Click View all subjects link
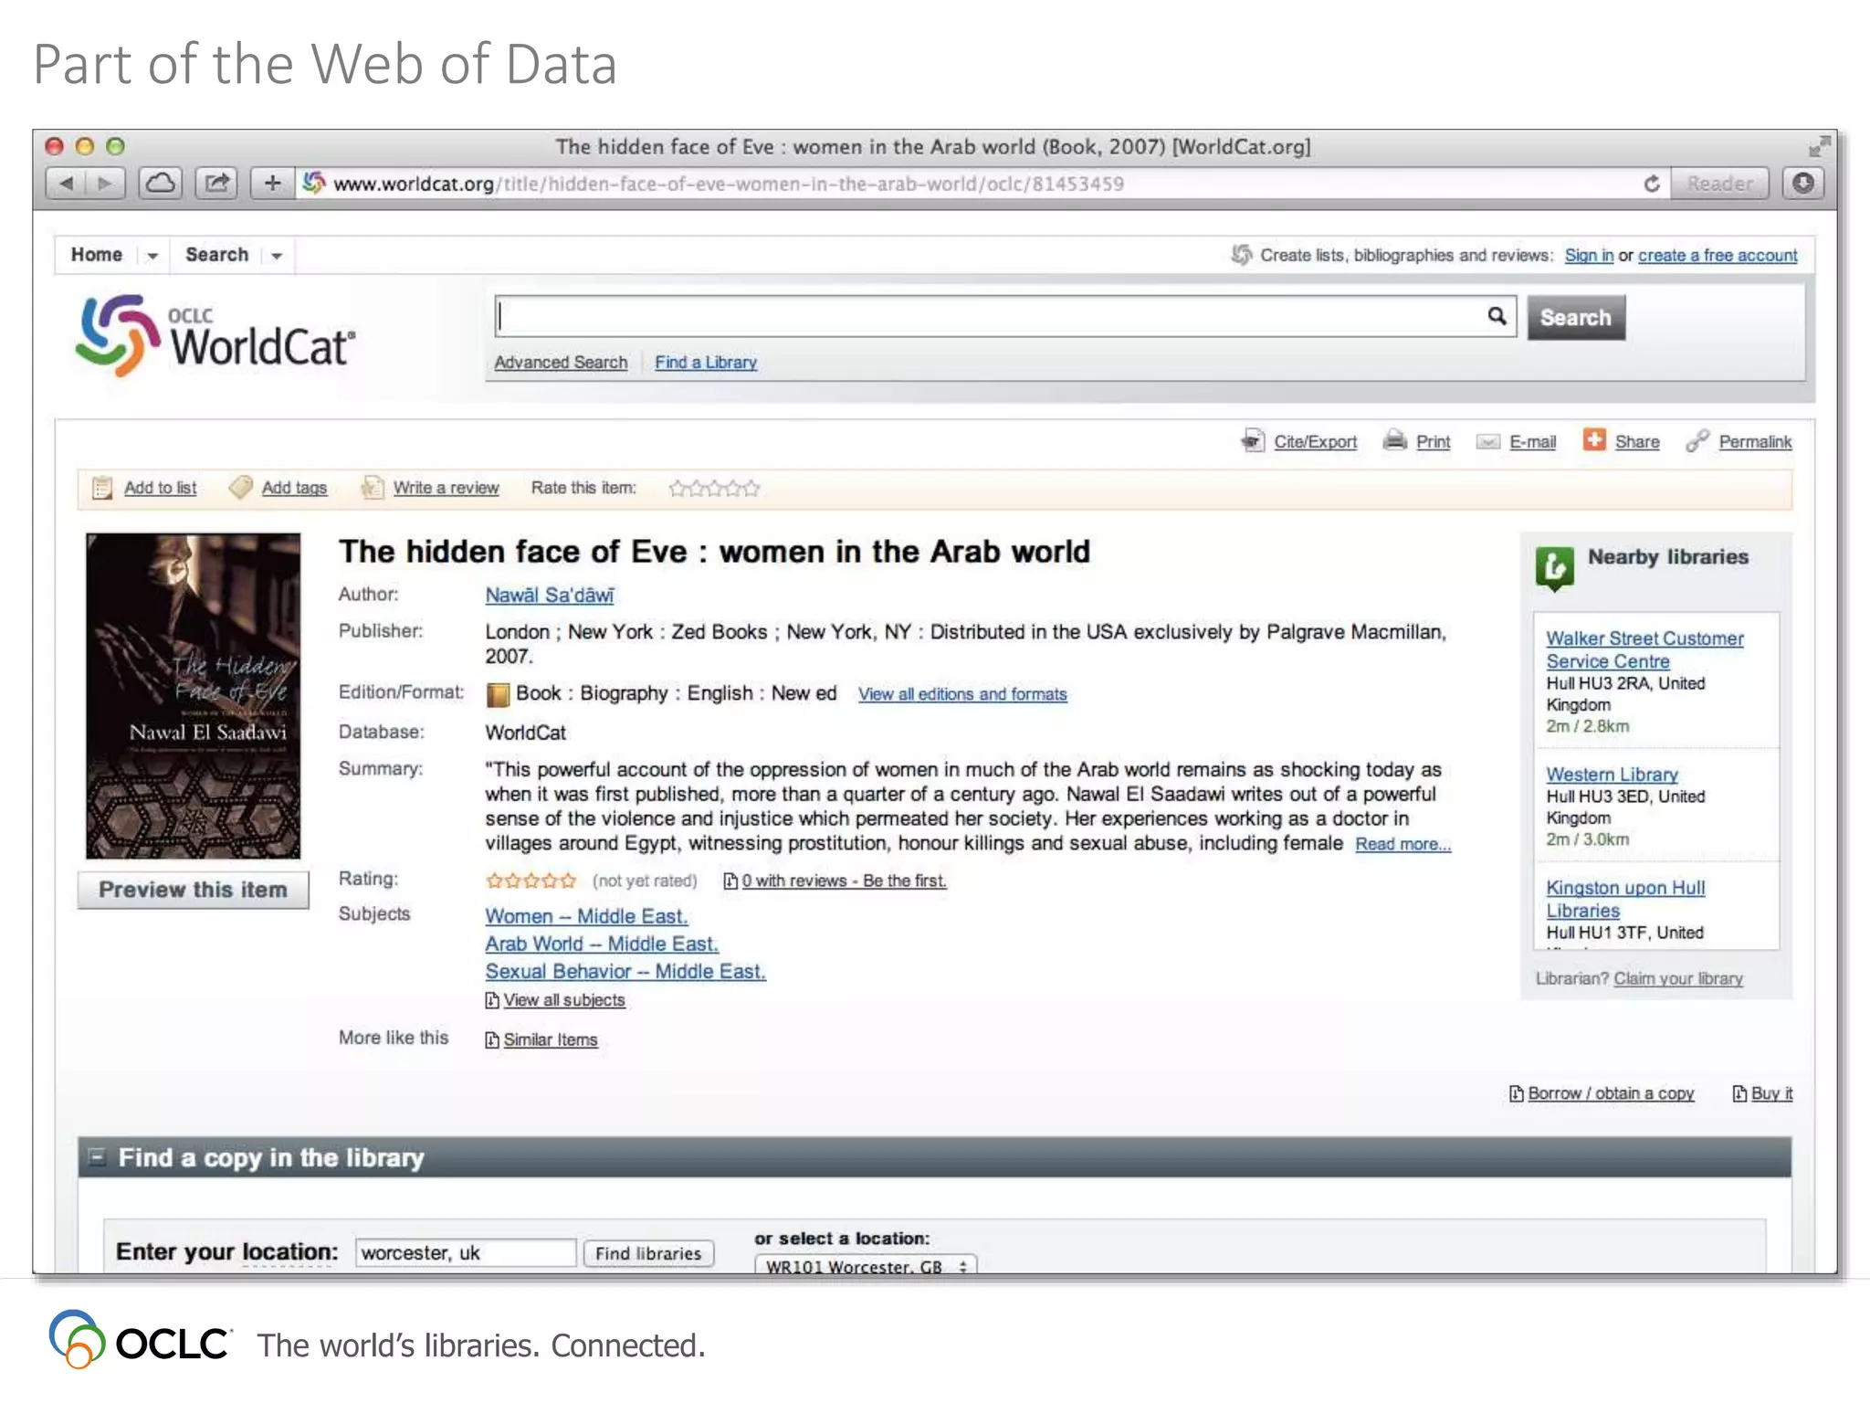Viewport: 1870px width, 1403px height. 564,1000
